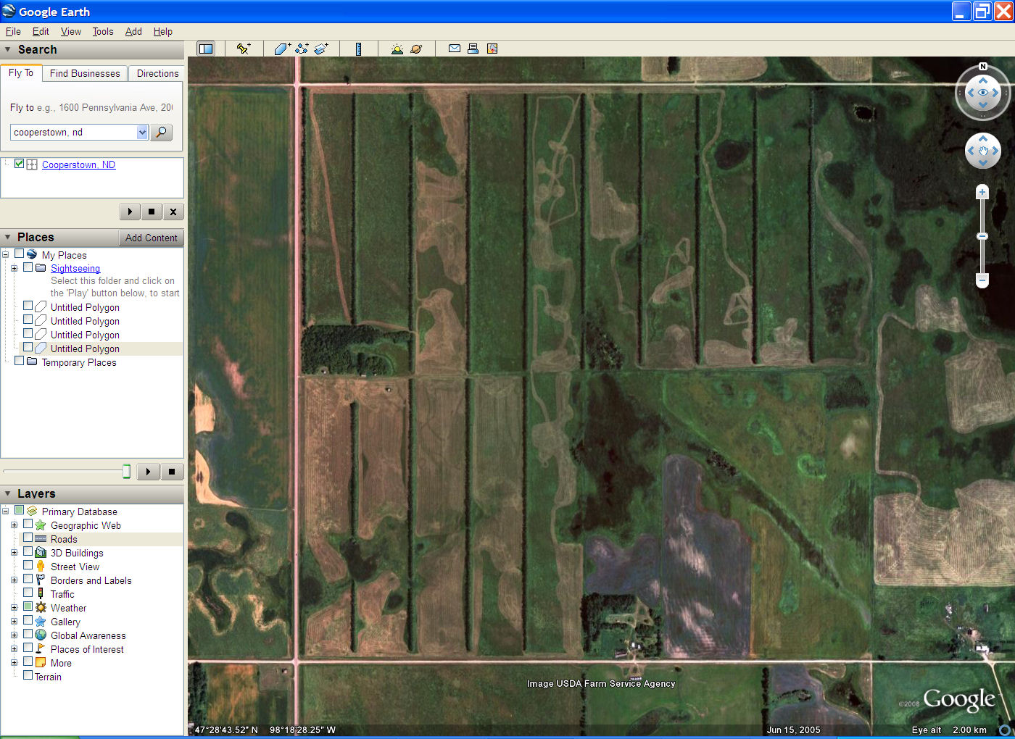Select the Add Image Overlay tool
The height and width of the screenshot is (739, 1015).
click(321, 49)
